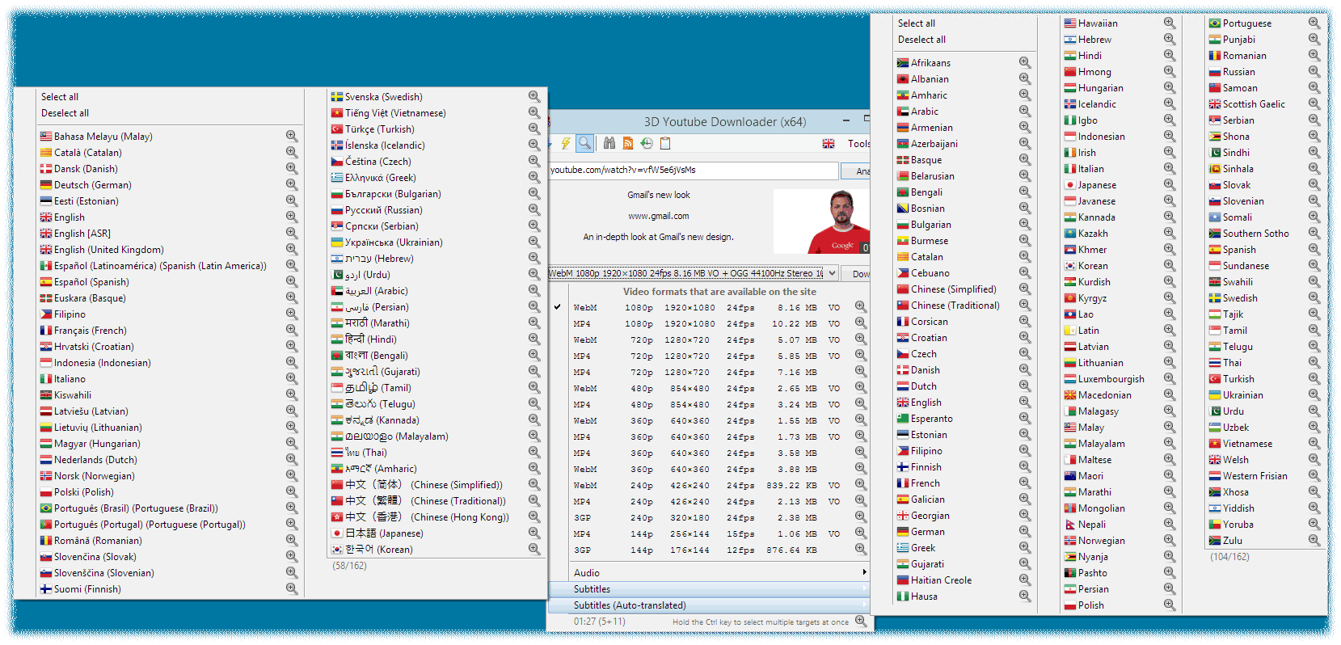Click the YouTube URL input field
The image size is (1341, 645).
coord(694,171)
